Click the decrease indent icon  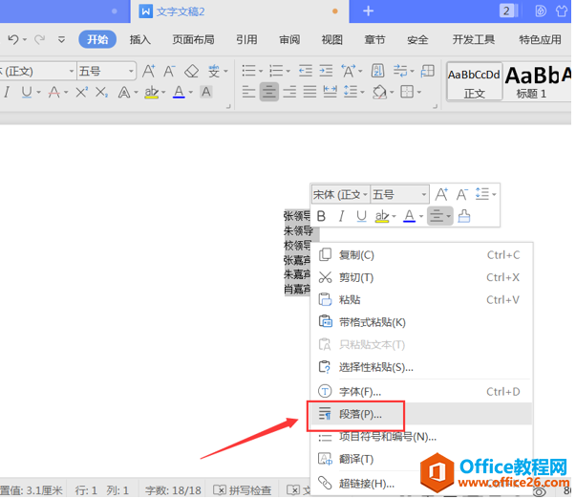pos(306,70)
